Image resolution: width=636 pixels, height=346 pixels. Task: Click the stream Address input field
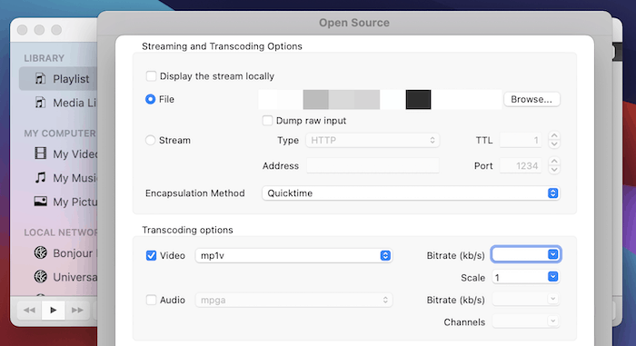pyautogui.click(x=373, y=165)
